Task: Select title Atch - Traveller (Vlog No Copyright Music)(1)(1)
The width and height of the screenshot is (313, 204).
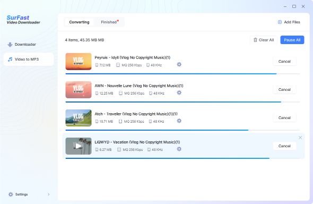Action: [136, 114]
